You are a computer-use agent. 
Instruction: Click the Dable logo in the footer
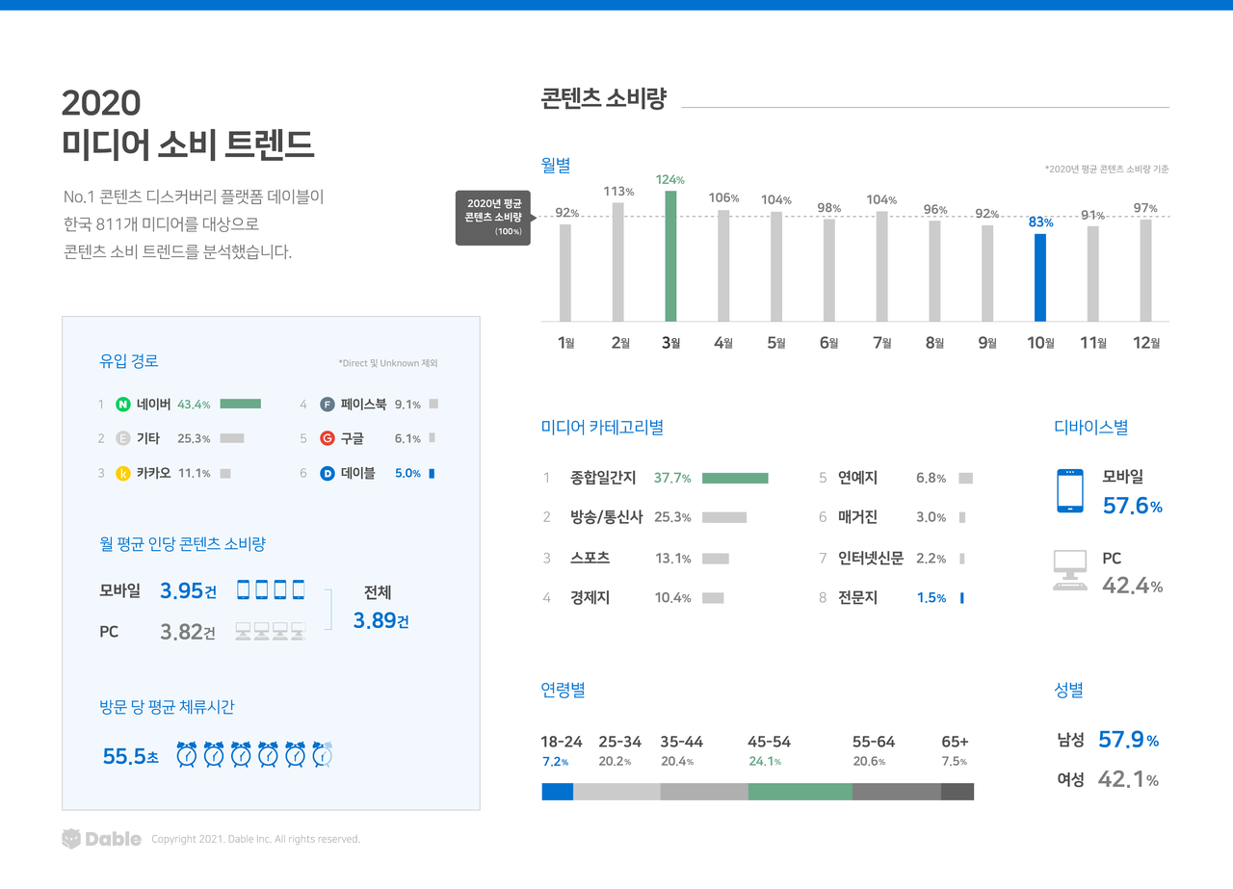(101, 839)
